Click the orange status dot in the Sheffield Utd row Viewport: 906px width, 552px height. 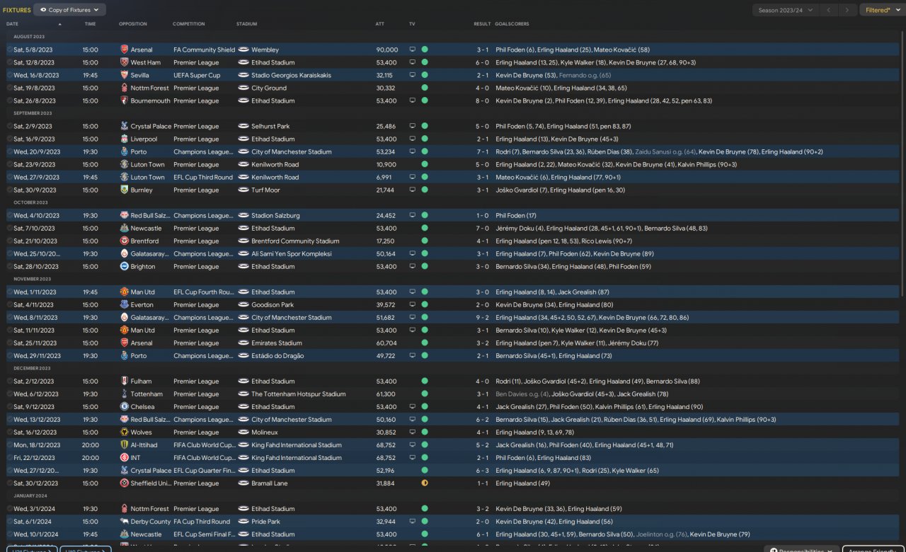pos(425,483)
